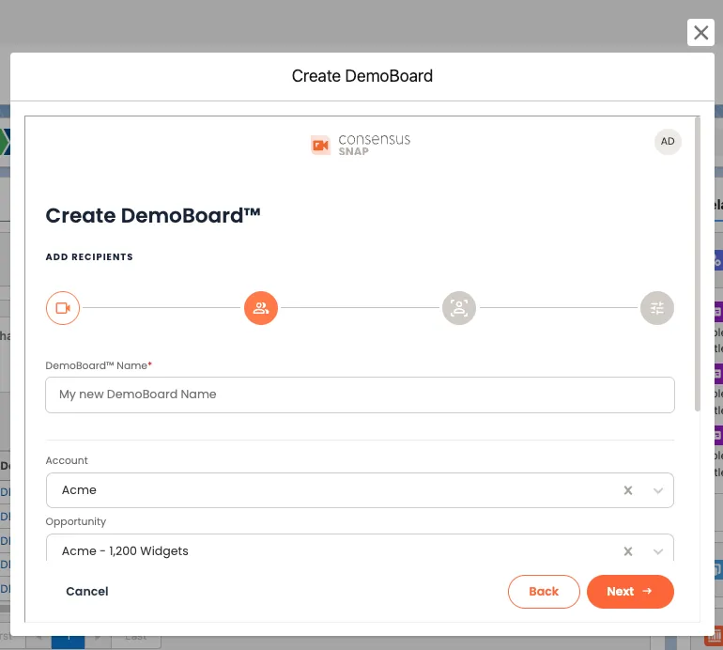The width and height of the screenshot is (723, 650).
Task: Click the video camera step icon
Action: point(63,308)
